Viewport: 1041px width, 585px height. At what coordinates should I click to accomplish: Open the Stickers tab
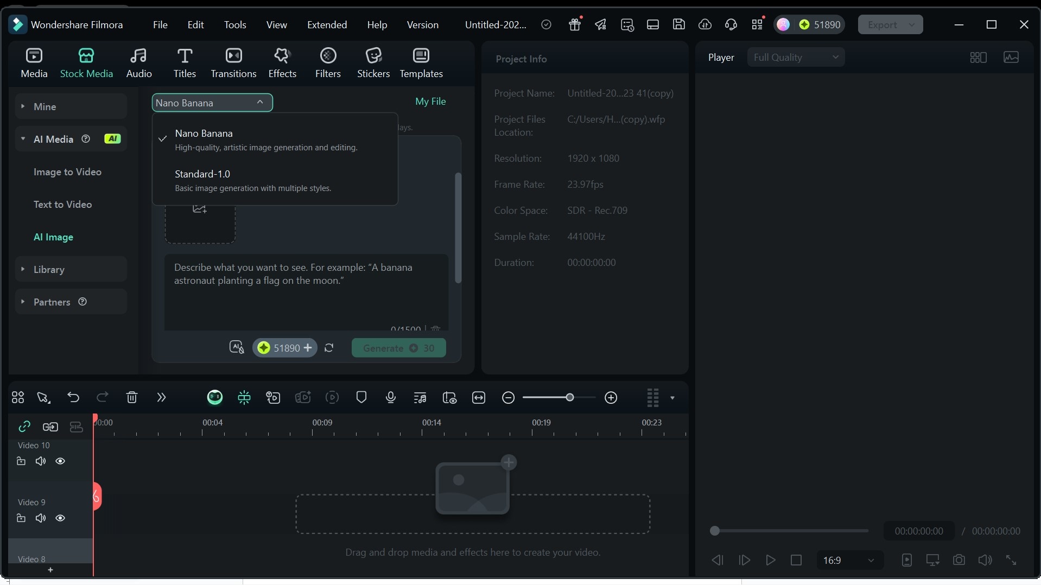click(x=373, y=63)
